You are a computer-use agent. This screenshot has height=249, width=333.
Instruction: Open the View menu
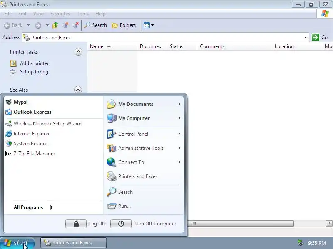(38, 14)
